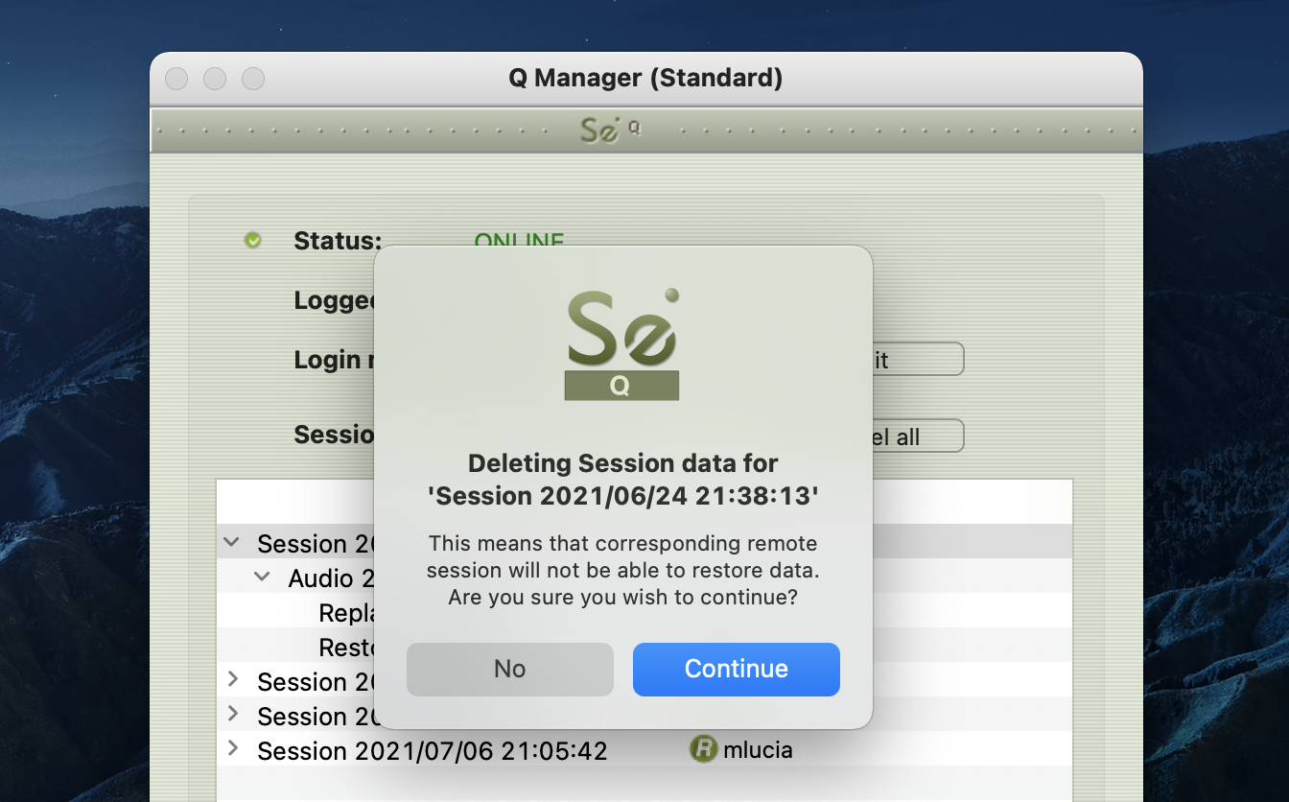Image resolution: width=1289 pixels, height=802 pixels.
Task: Click the Q Manager window minimize button
Action: pos(215,79)
